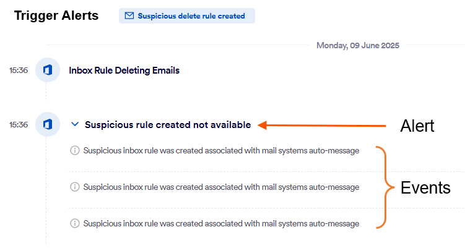
Task: Click the Events annotation label
Action: [x=425, y=188]
